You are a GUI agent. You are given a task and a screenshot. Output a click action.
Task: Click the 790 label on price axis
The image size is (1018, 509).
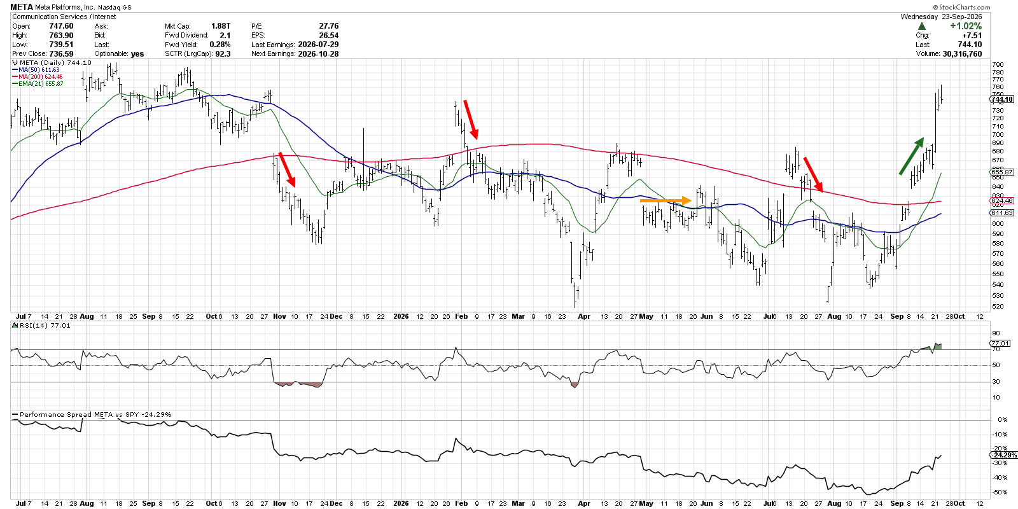tap(998, 65)
